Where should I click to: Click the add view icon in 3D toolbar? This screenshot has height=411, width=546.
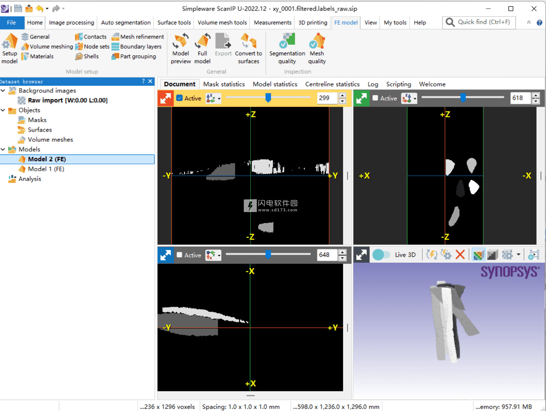click(534, 255)
